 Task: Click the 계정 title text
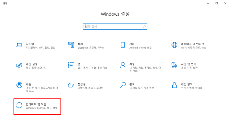click(x=132, y=64)
